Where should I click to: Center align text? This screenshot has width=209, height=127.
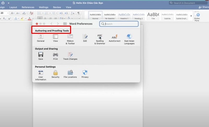coord(45,18)
